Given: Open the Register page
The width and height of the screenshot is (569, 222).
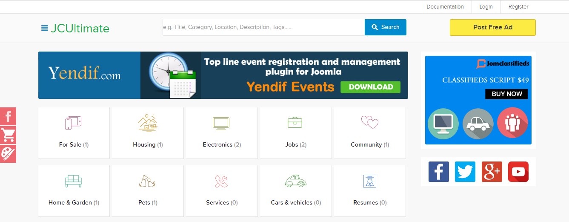Looking at the screenshot, I should tap(518, 6).
